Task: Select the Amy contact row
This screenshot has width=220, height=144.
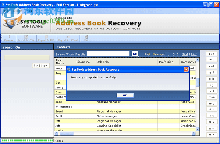Action: [x=60, y=73]
